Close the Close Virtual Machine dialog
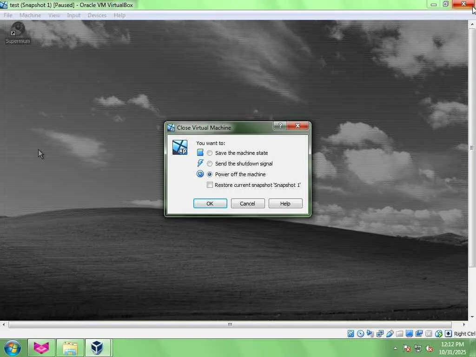The width and height of the screenshot is (476, 357). point(298,126)
